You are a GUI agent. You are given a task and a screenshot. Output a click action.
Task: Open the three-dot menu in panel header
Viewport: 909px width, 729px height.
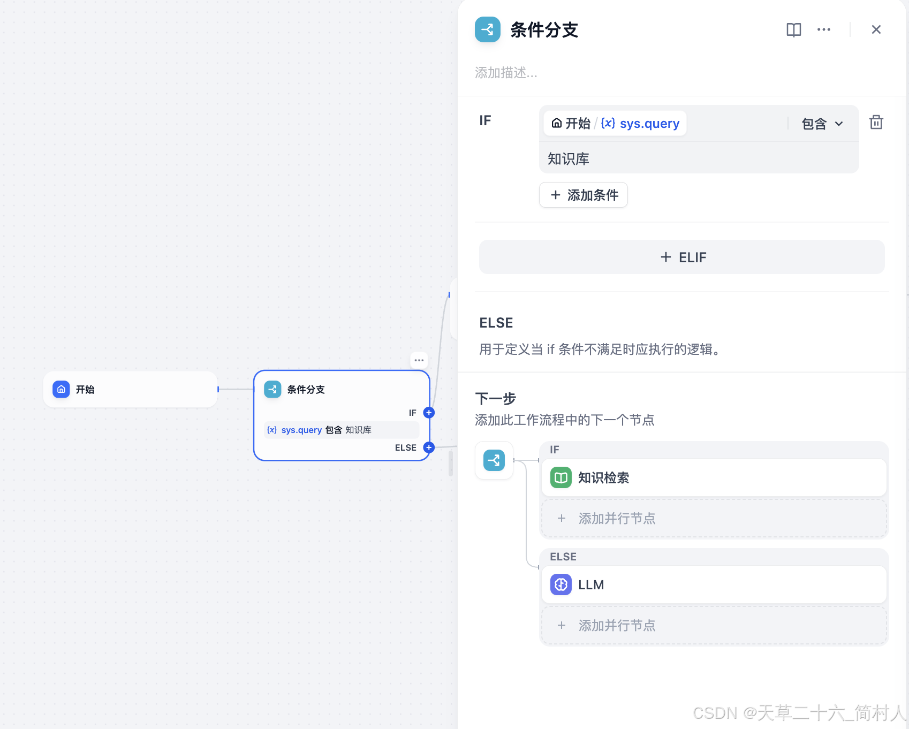point(823,29)
